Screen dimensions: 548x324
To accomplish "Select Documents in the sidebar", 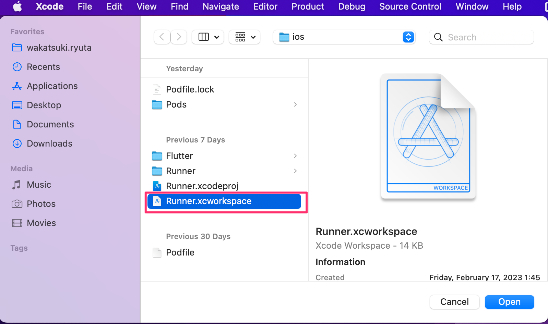I will click(50, 124).
